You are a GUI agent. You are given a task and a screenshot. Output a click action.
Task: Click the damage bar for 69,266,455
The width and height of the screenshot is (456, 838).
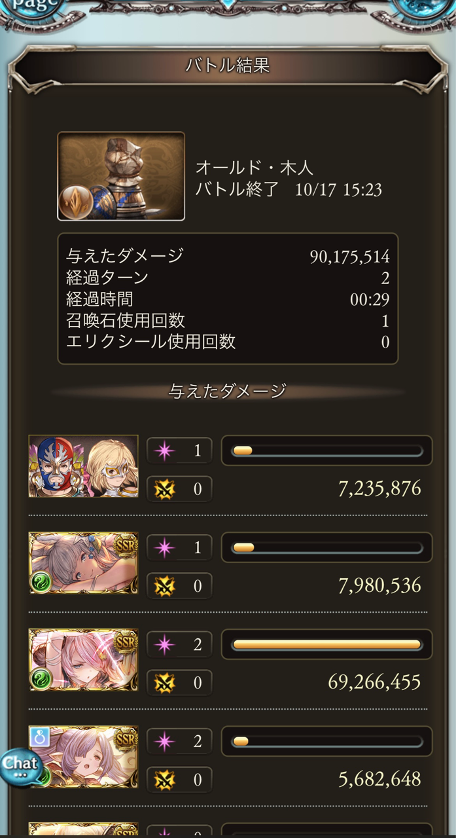(327, 645)
